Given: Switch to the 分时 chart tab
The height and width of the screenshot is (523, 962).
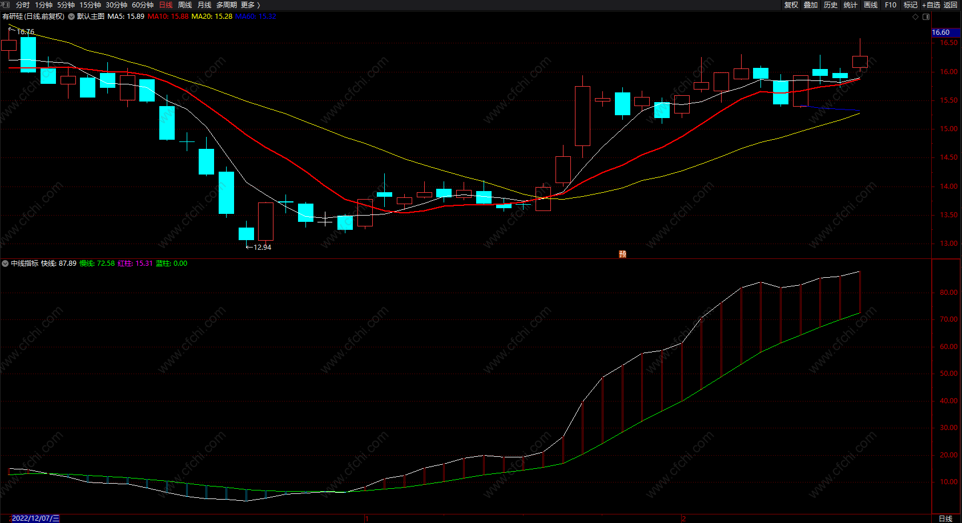Looking at the screenshot, I should pyautogui.click(x=23, y=5).
